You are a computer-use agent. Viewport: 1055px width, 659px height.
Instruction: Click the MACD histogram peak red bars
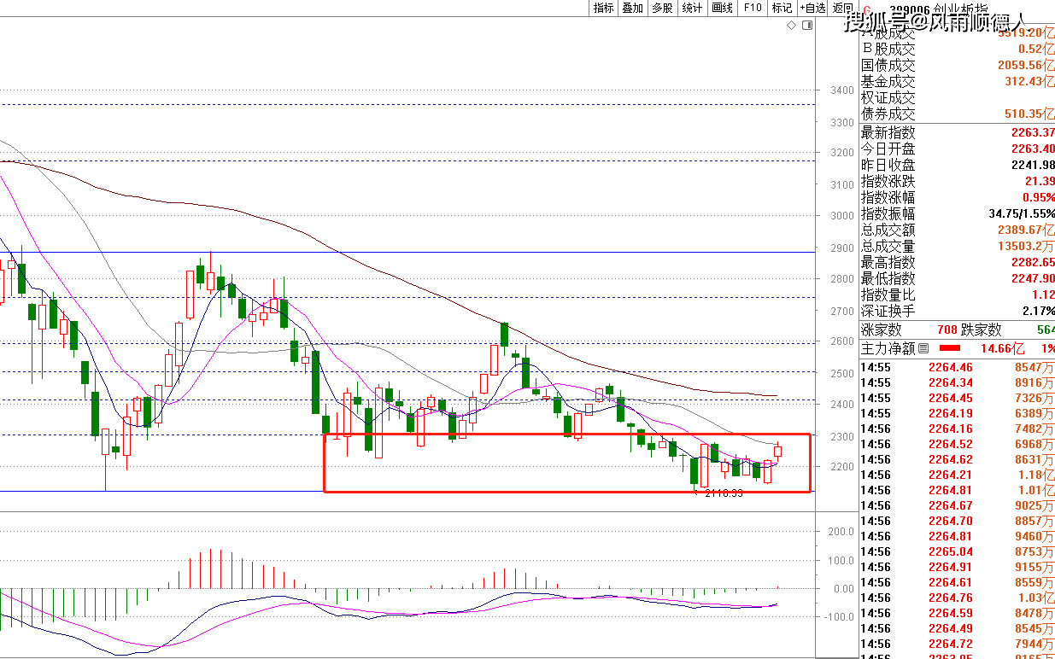210,569
